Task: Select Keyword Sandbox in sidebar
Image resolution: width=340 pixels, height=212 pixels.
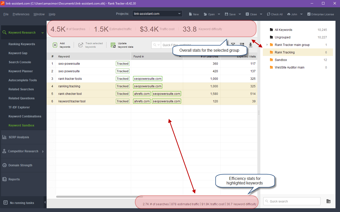Action: [21, 125]
